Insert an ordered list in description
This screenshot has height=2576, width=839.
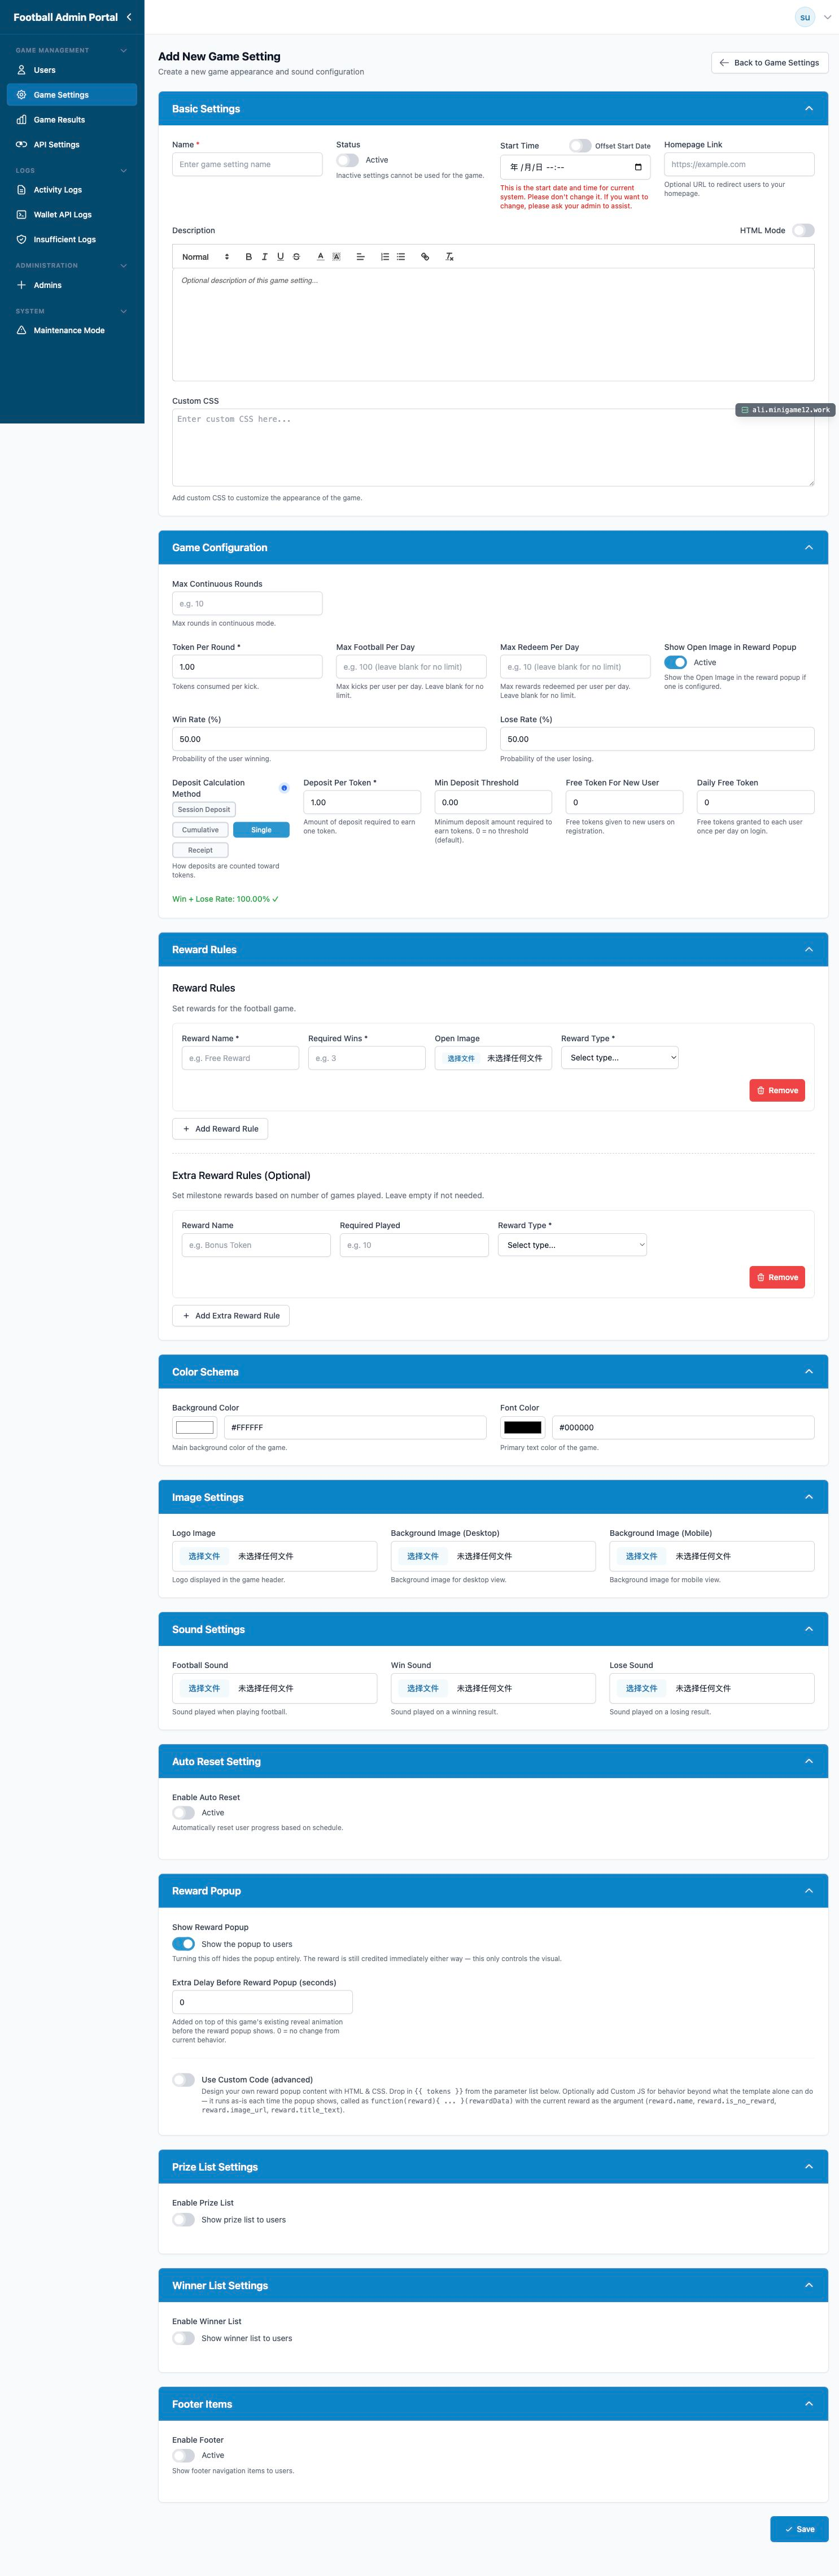pyautogui.click(x=385, y=257)
